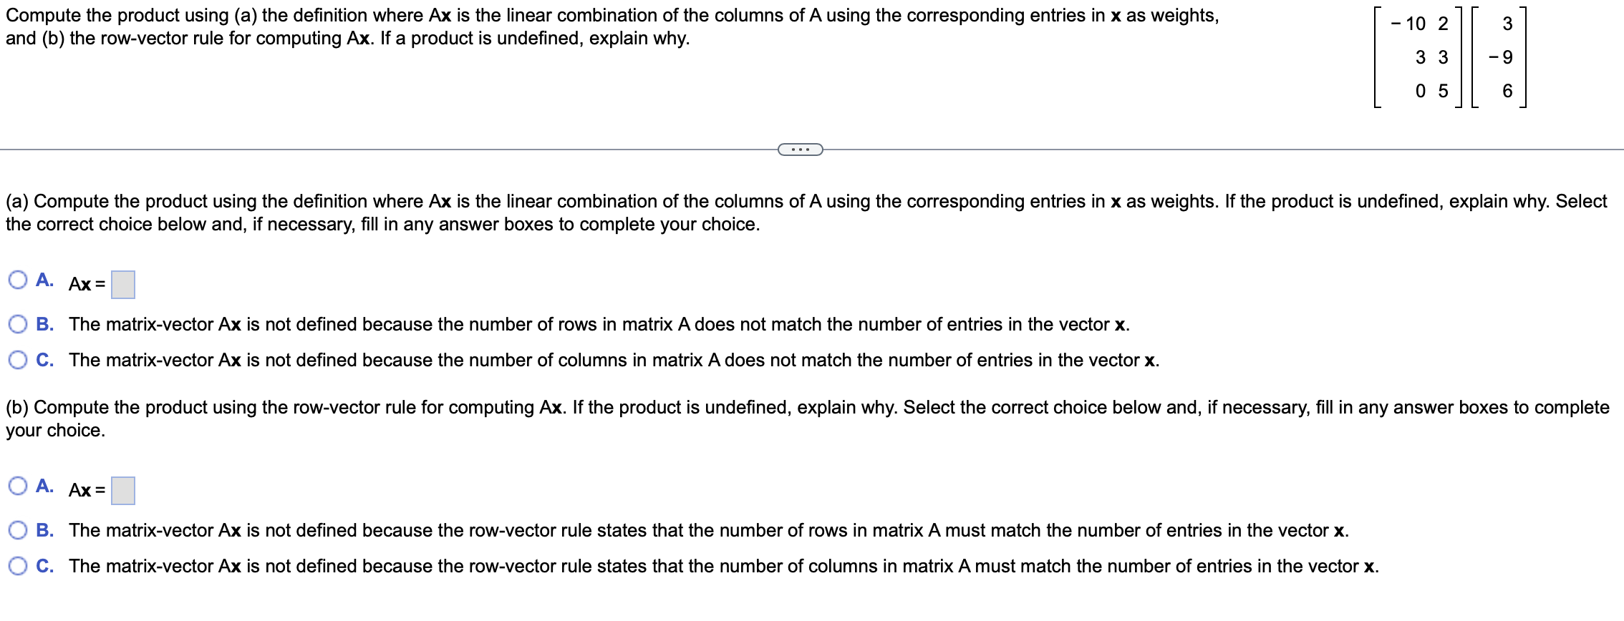Image resolution: width=1624 pixels, height=621 pixels.
Task: Click the ellipsis divider control
Action: 800,148
